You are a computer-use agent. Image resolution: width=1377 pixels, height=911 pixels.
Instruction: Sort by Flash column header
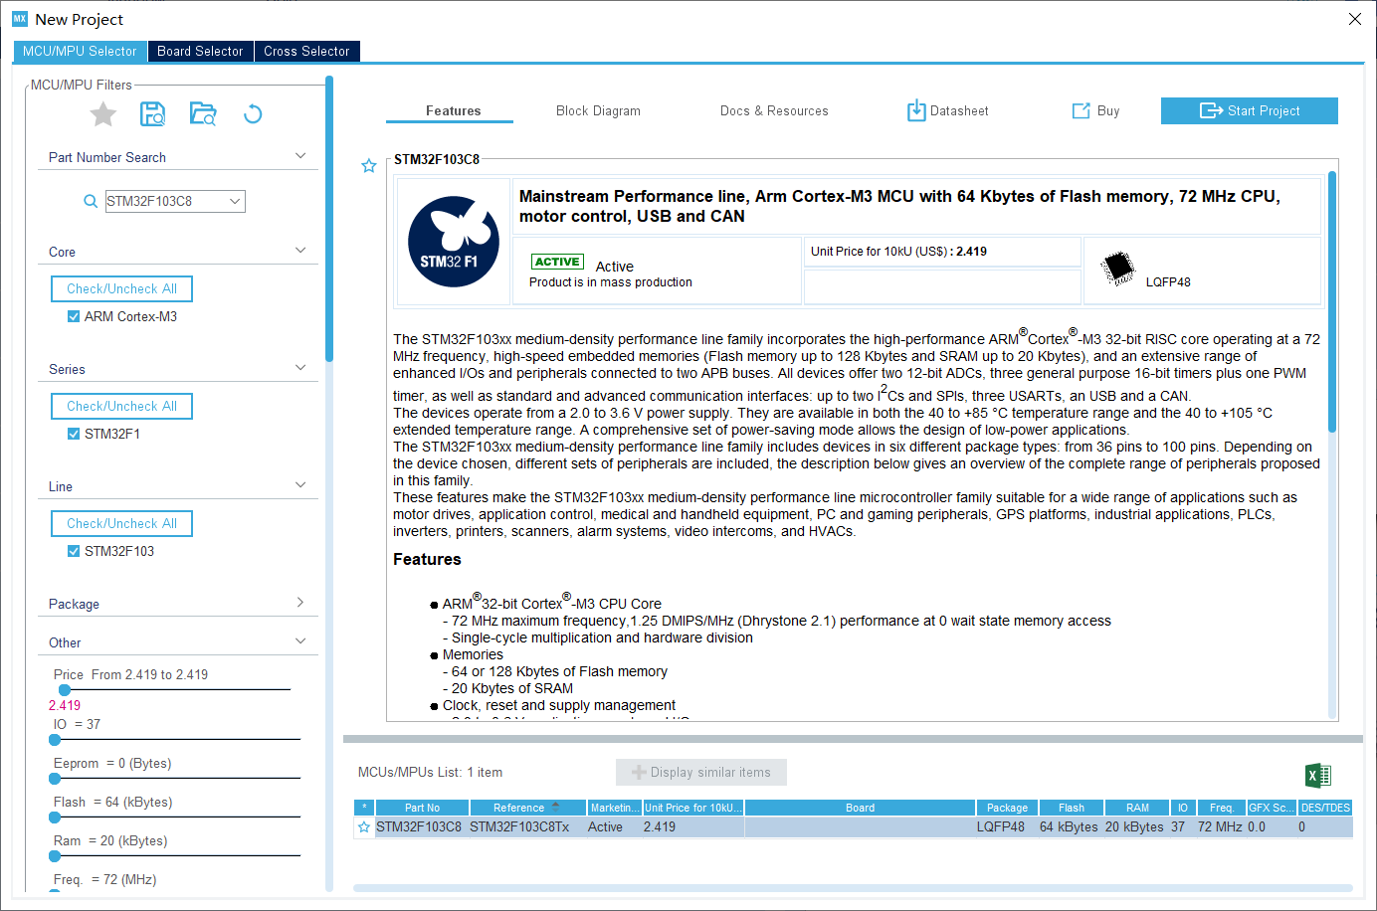click(1072, 808)
